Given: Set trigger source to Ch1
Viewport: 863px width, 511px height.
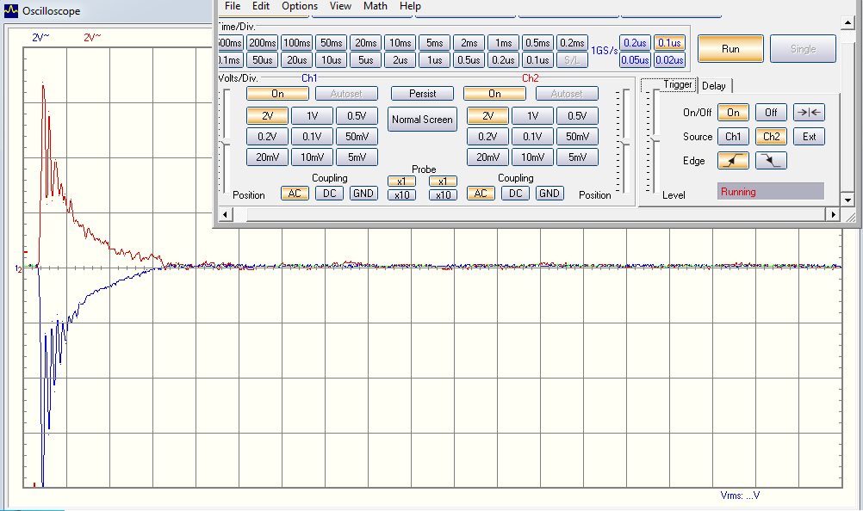Looking at the screenshot, I should pos(733,137).
